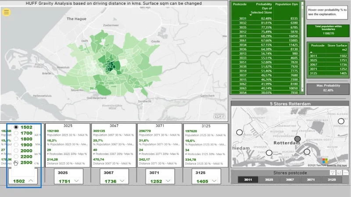Screen dimensions: 351x197
Task: Click postcode 3071 in store surface table
Action: tap(313, 69)
